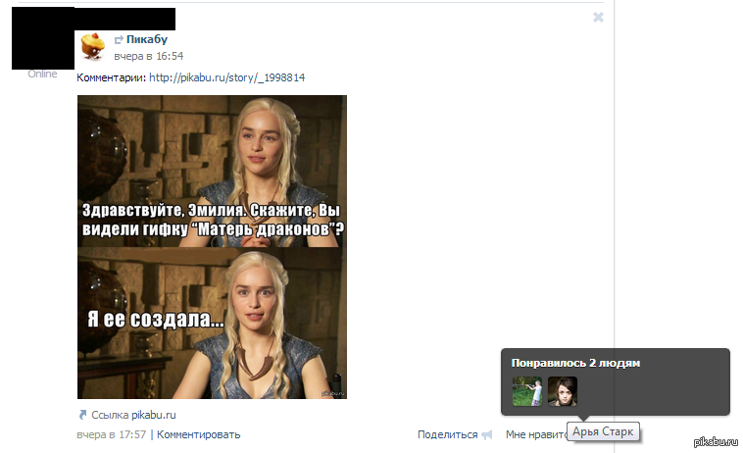Open Арья Старк's avatar in likes popup
The image size is (743, 453).
click(563, 391)
